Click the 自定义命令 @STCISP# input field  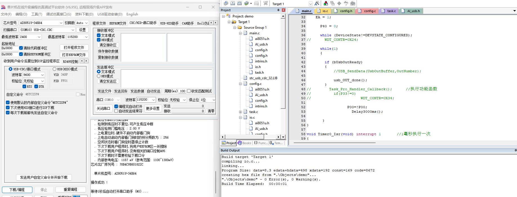point(49,94)
